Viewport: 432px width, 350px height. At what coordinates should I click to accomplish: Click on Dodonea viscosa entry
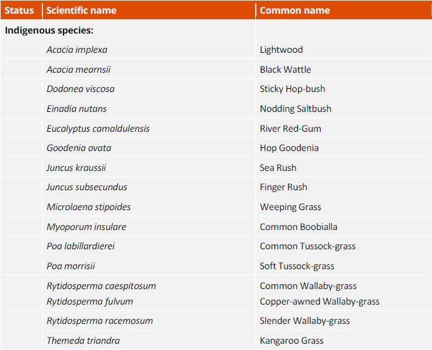pos(80,89)
